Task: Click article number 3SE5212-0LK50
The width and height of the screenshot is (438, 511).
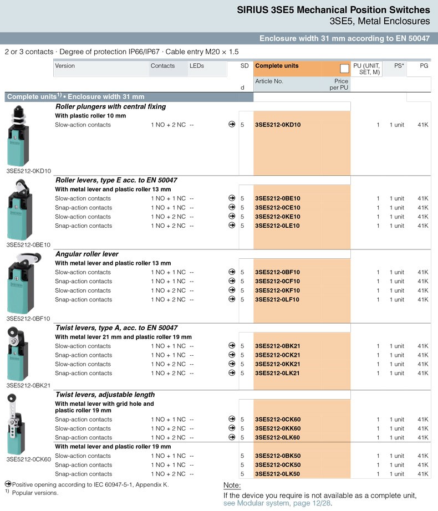Action: (x=277, y=474)
